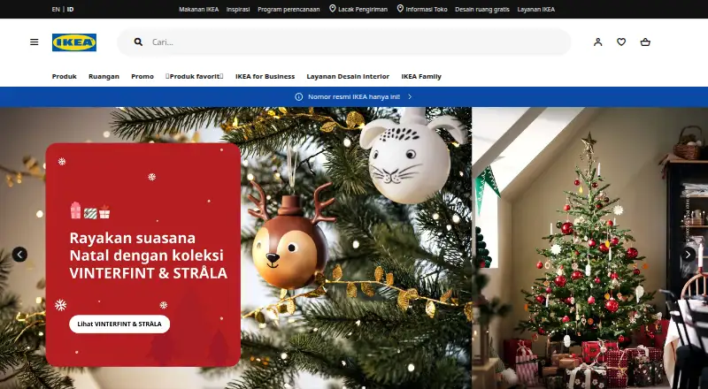Open the Ruangan menu
The width and height of the screenshot is (708, 389).
click(104, 76)
